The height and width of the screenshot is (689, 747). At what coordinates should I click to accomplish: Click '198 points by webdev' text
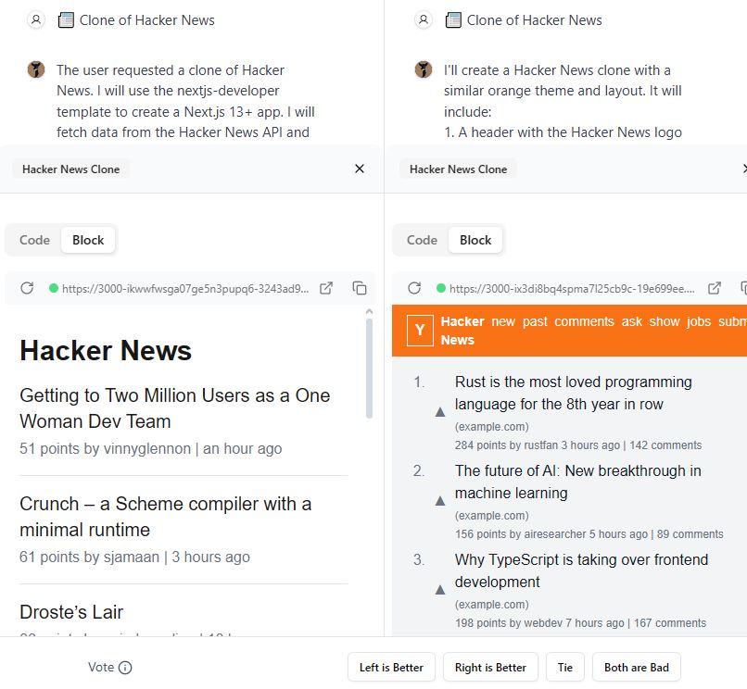point(508,623)
